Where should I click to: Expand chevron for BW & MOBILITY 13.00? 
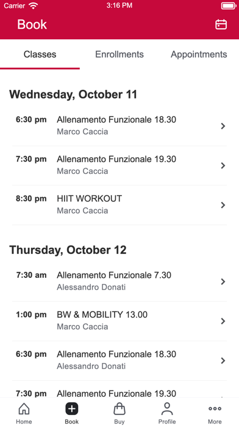tap(223, 321)
